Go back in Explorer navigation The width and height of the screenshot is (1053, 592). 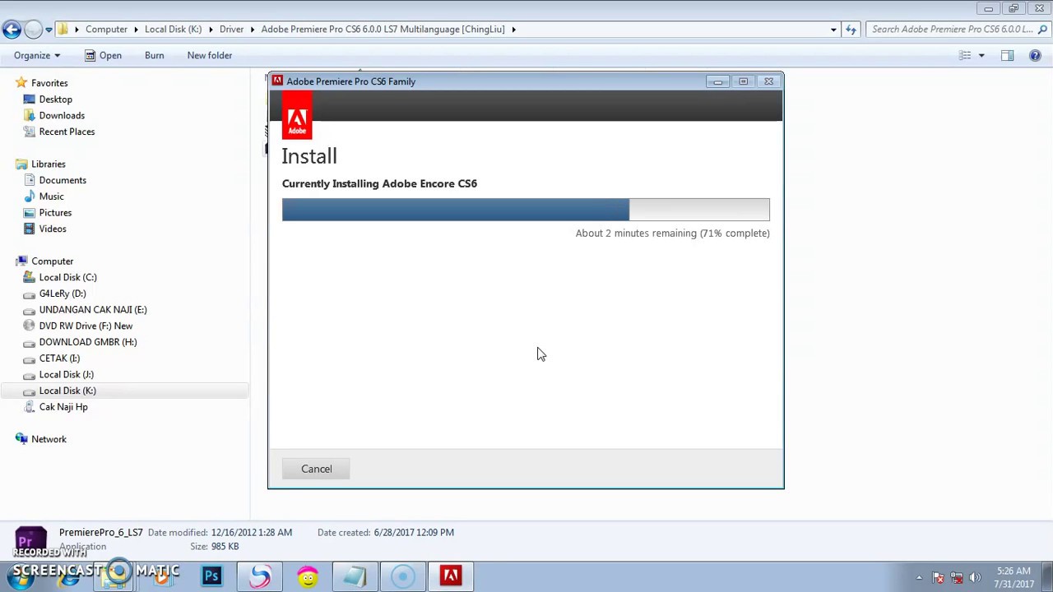[x=11, y=30]
